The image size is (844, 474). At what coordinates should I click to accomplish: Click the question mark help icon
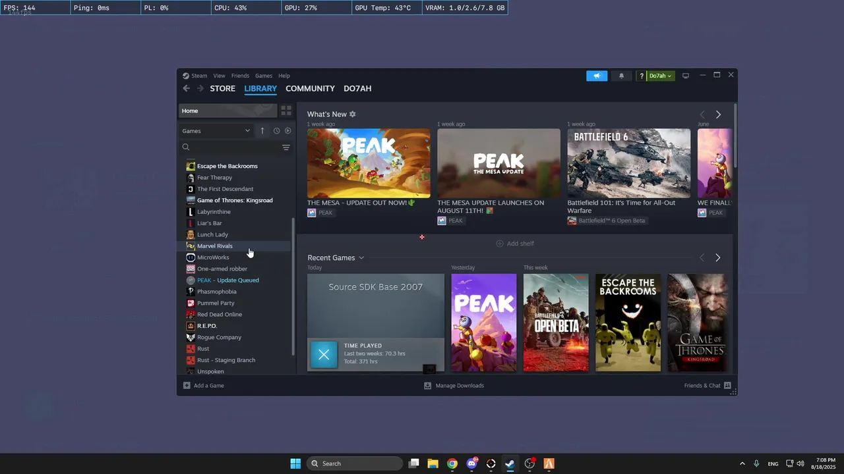click(641, 76)
